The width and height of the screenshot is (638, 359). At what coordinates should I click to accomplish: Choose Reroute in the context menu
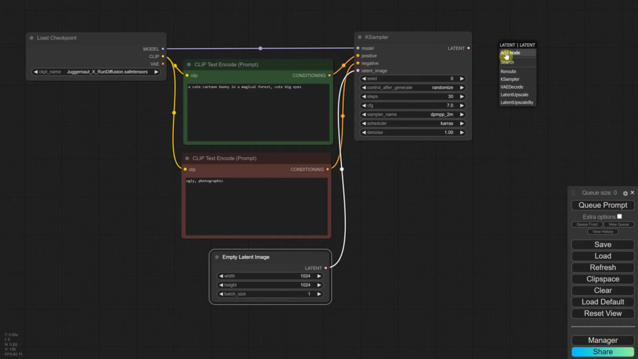coord(518,72)
